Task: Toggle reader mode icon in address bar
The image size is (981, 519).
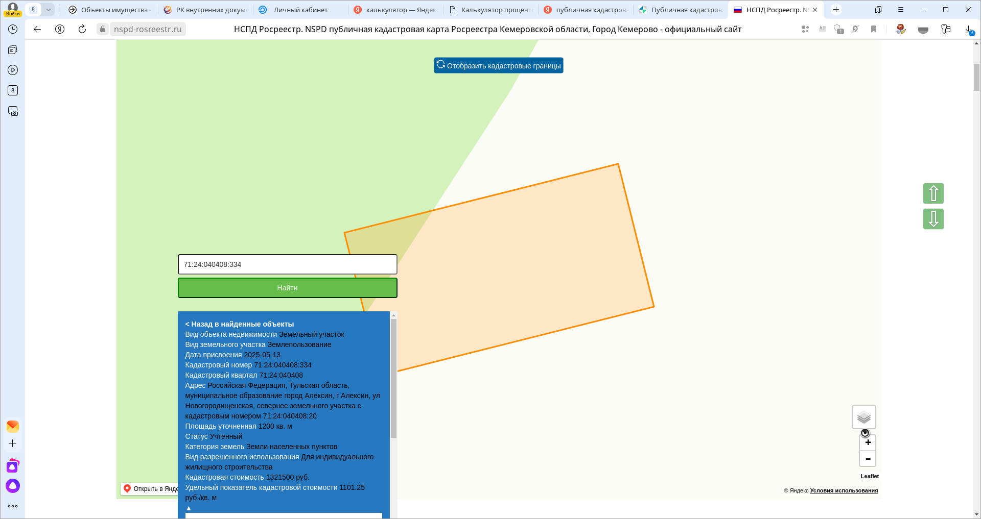Action: 823,30
